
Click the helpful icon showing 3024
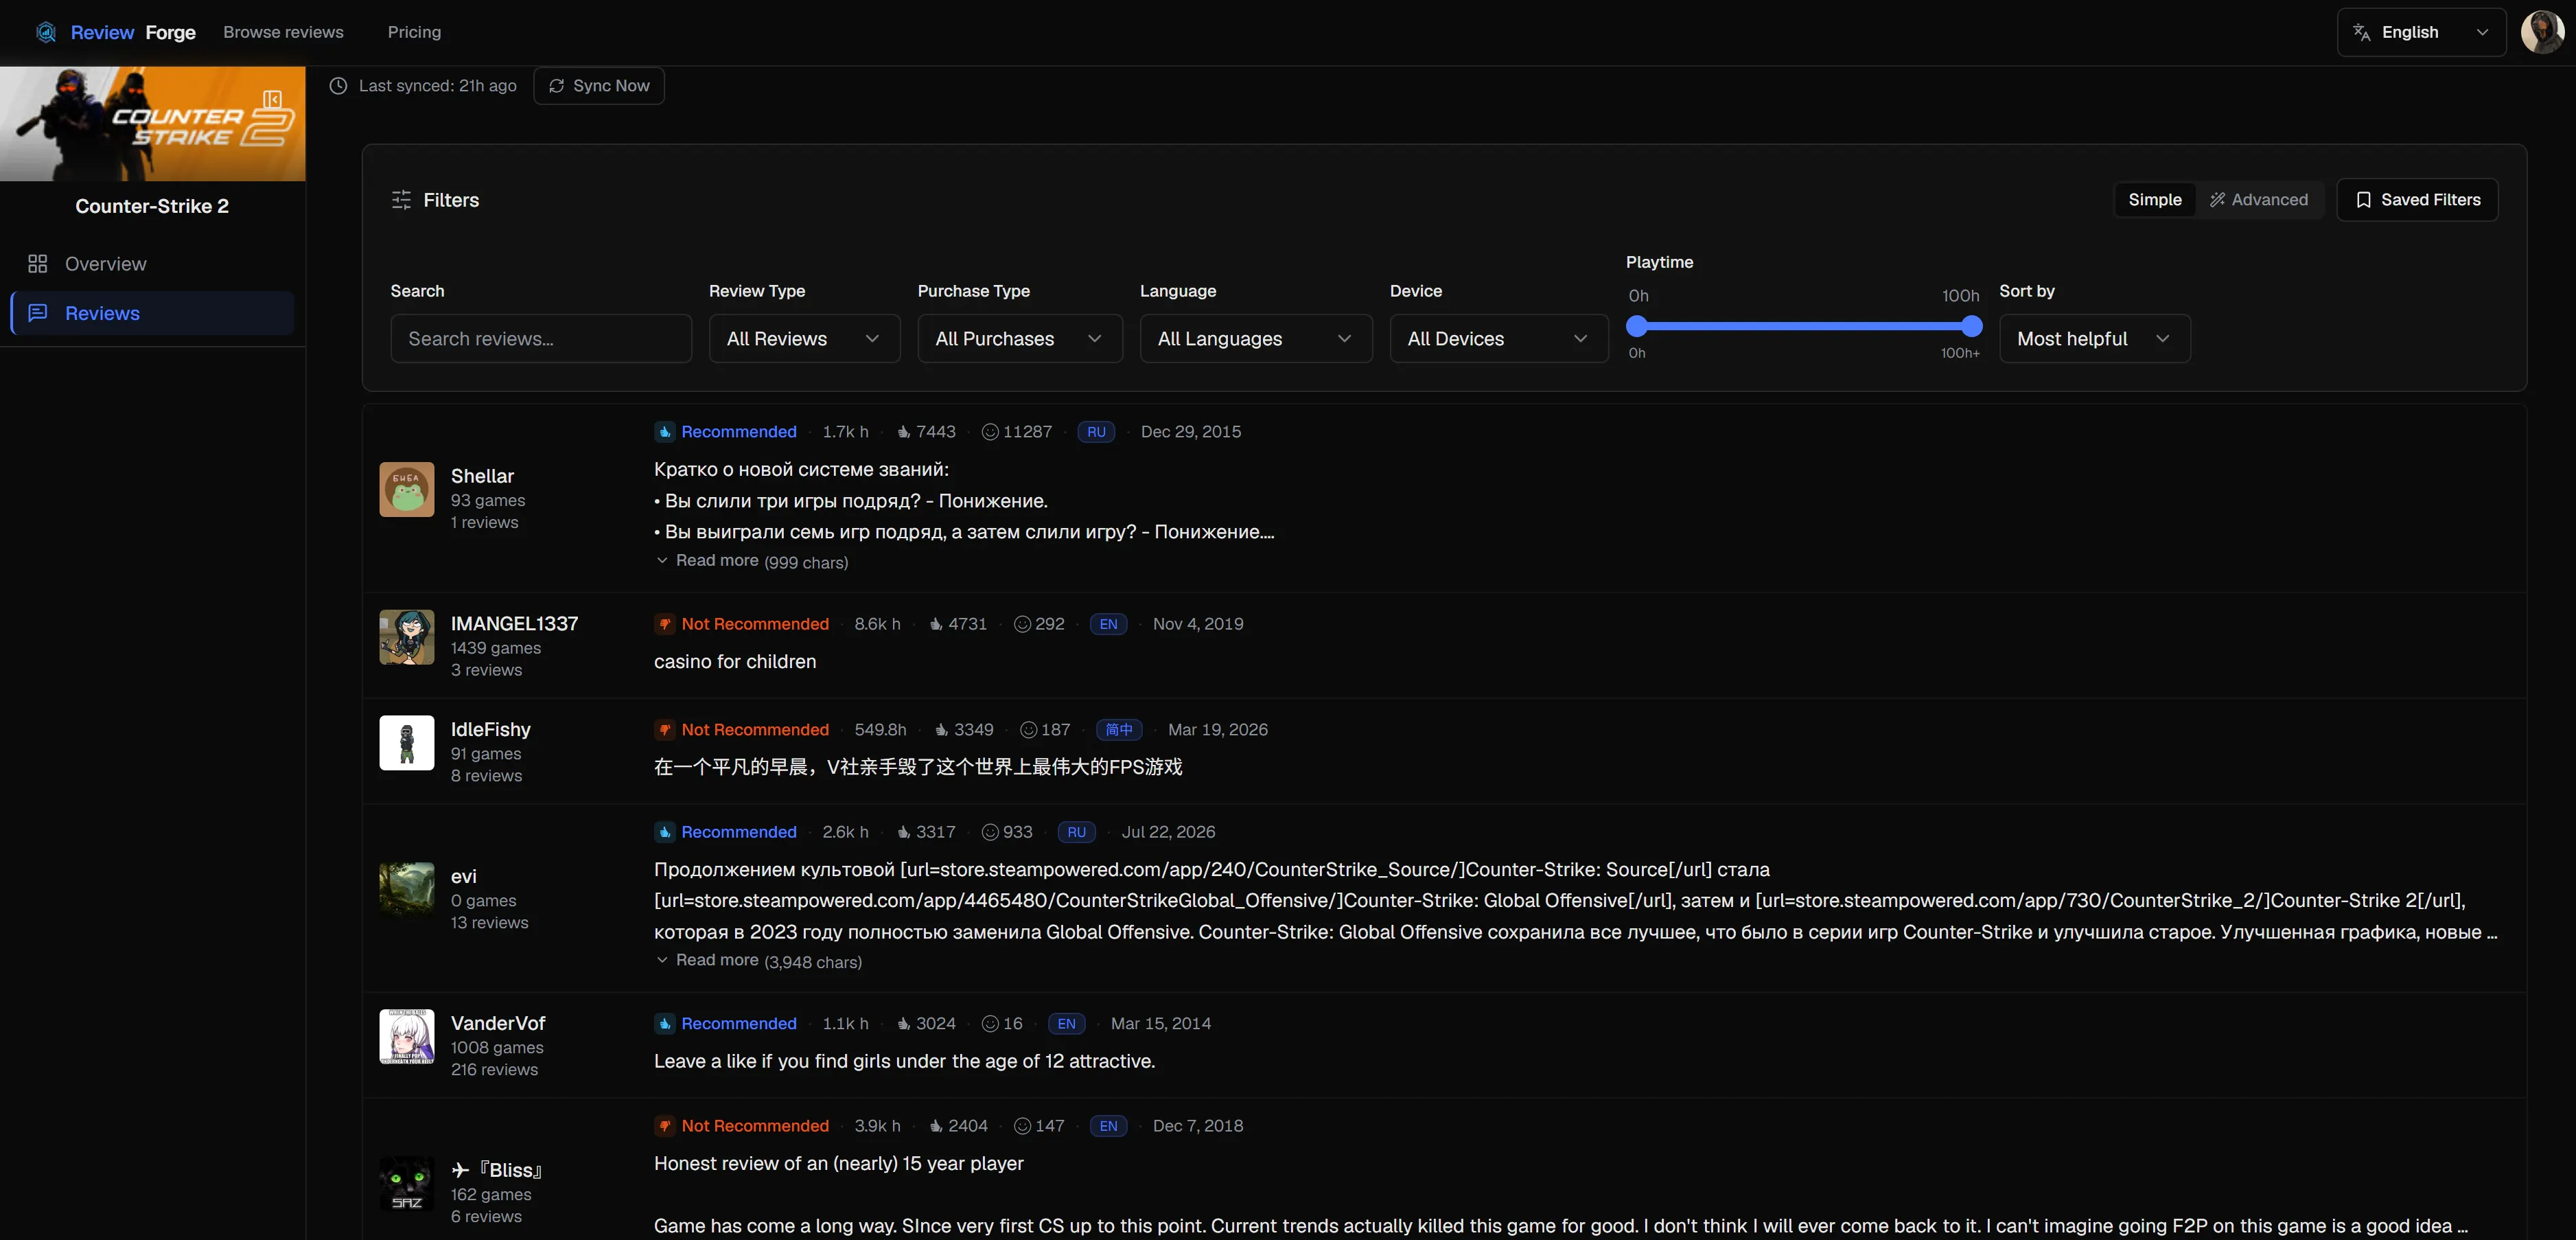(x=904, y=1024)
